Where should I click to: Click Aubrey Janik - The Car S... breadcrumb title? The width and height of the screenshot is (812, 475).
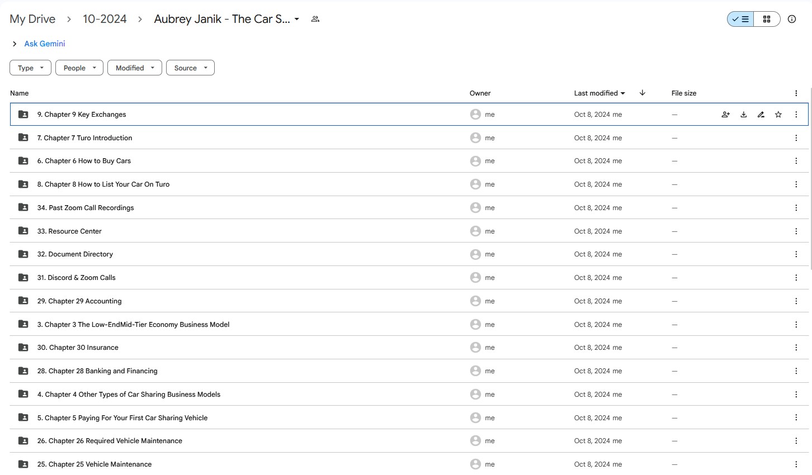[x=222, y=19]
